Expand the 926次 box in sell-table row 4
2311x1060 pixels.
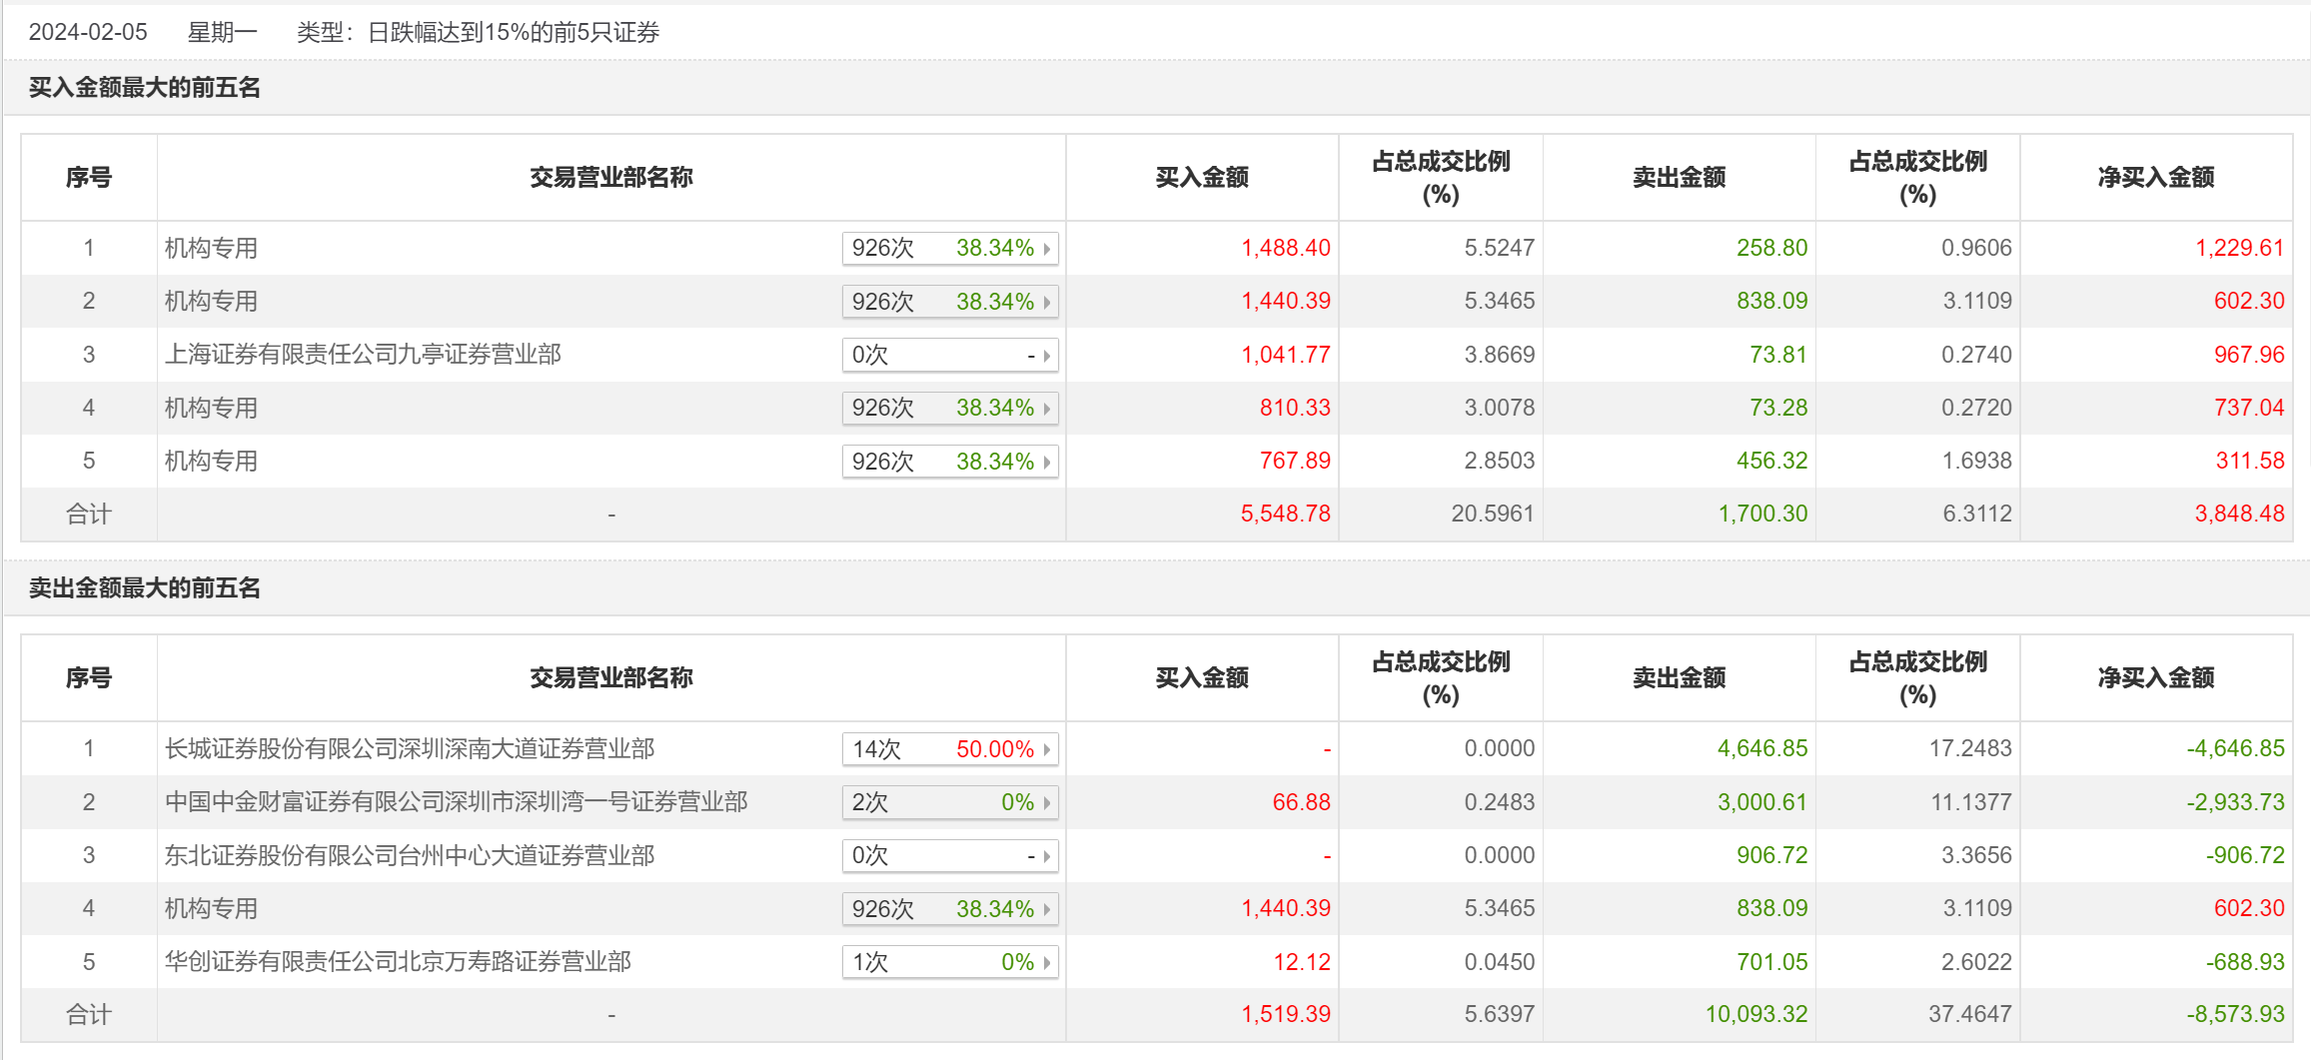coord(1046,909)
